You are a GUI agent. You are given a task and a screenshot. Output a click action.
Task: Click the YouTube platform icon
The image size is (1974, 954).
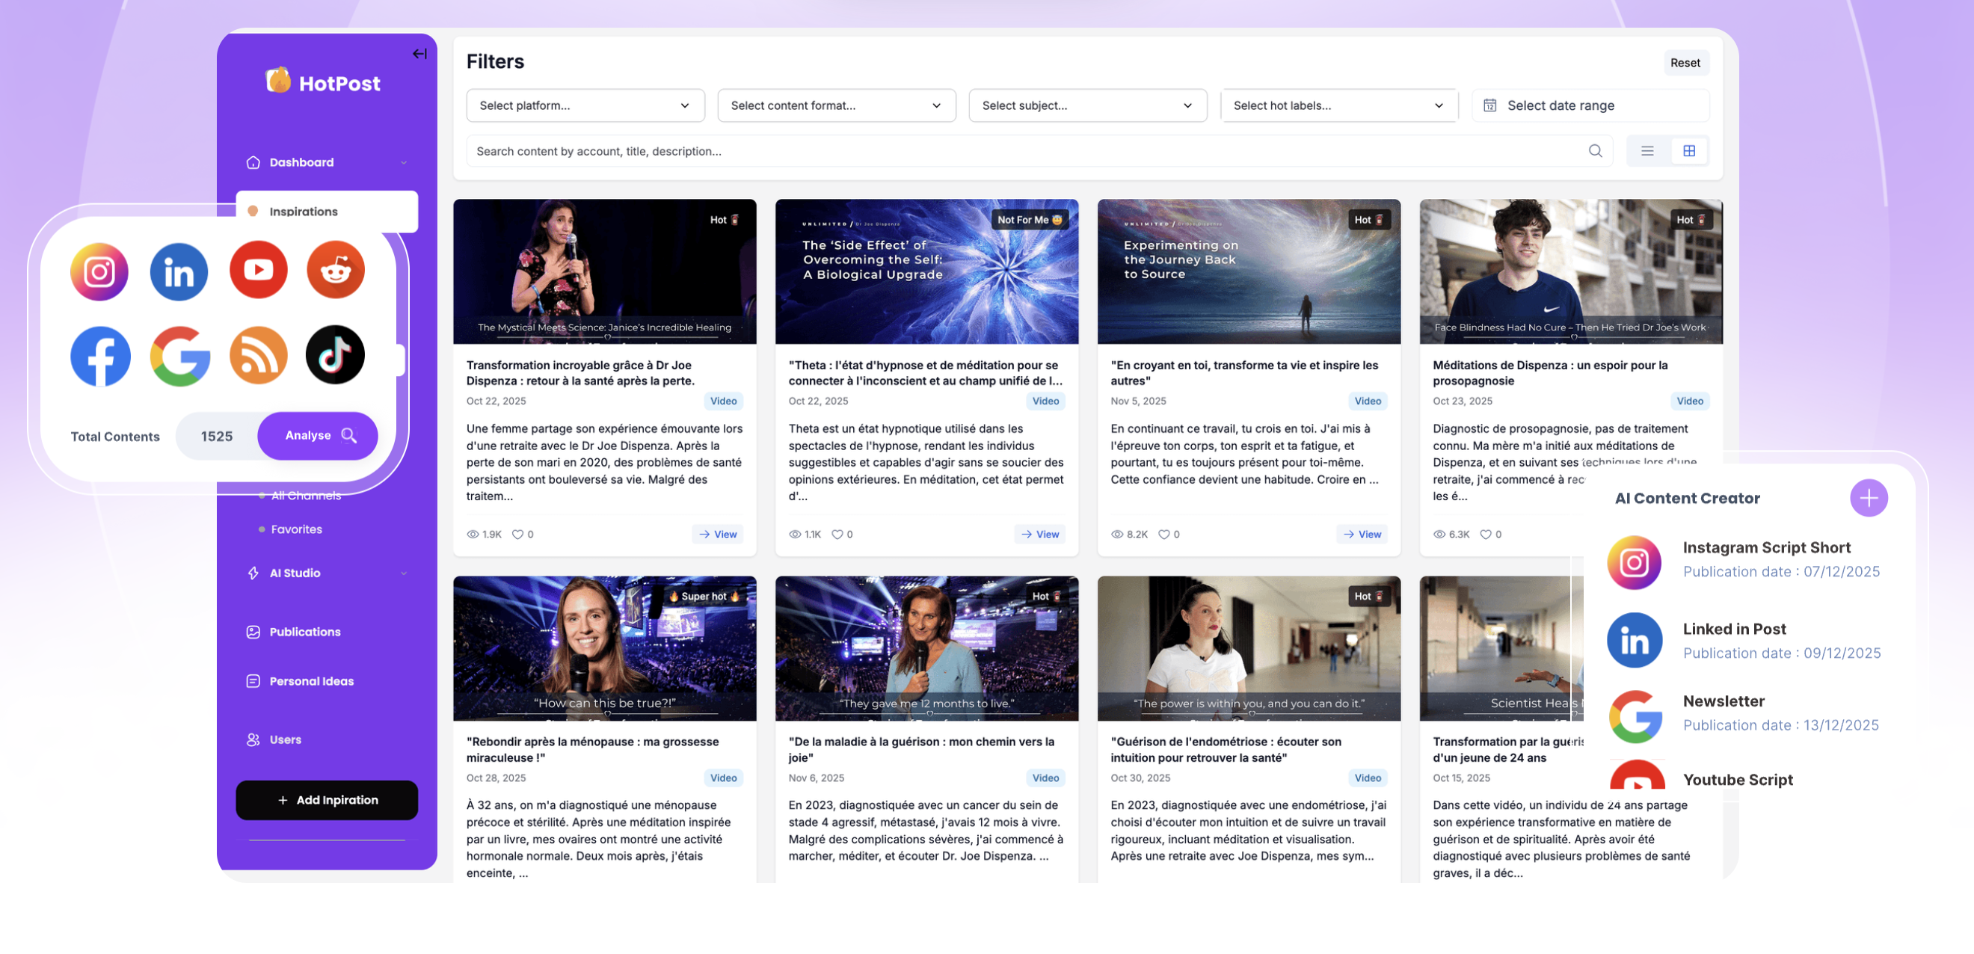point(258,270)
